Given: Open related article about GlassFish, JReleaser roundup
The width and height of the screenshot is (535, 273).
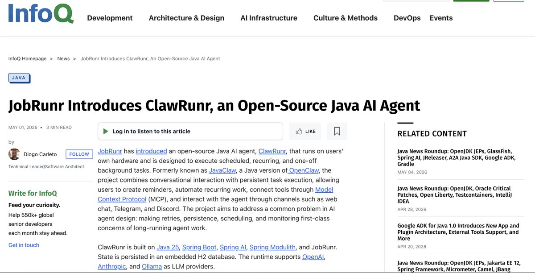Looking at the screenshot, I should pyautogui.click(x=457, y=157).
